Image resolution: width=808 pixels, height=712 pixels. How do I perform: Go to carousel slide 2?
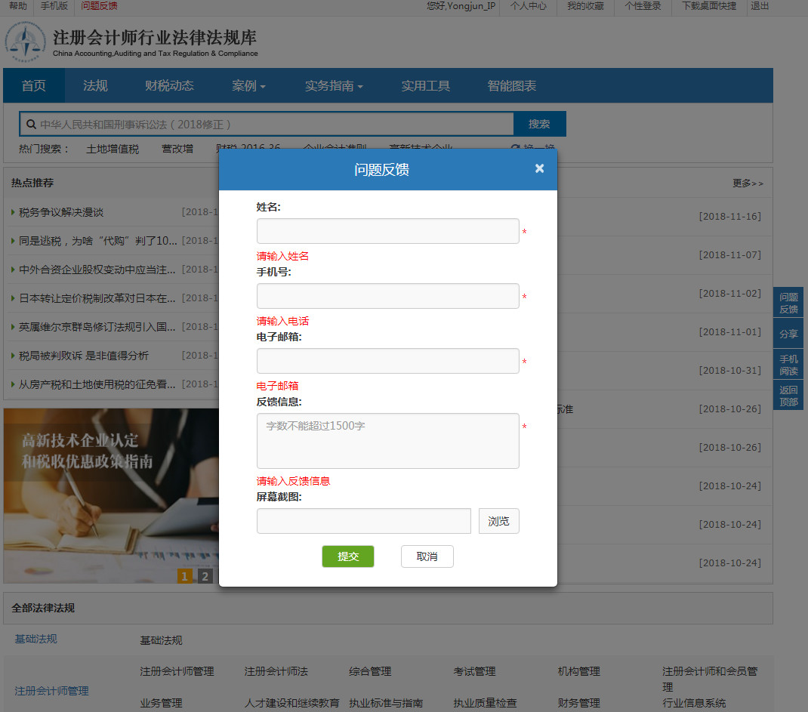(205, 577)
